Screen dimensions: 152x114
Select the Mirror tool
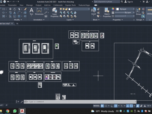tap(15, 13)
